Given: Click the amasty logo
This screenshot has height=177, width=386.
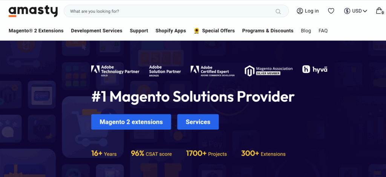Looking at the screenshot, I should (x=33, y=11).
